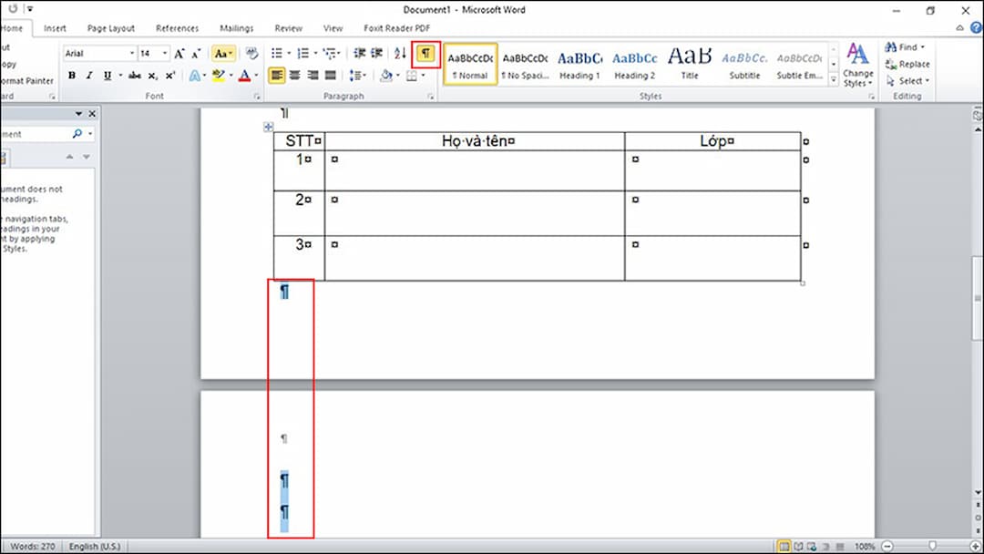Expand underline style dropdown arrow
Image resolution: width=984 pixels, height=554 pixels.
120,76
